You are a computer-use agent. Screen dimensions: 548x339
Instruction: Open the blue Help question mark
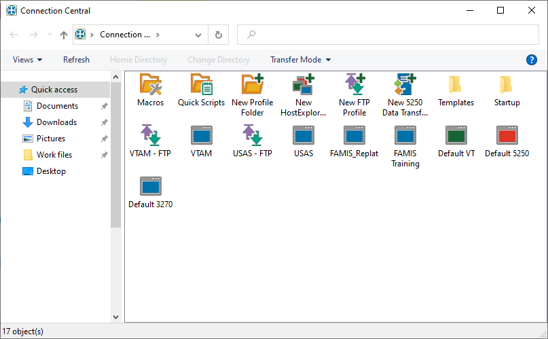[532, 60]
